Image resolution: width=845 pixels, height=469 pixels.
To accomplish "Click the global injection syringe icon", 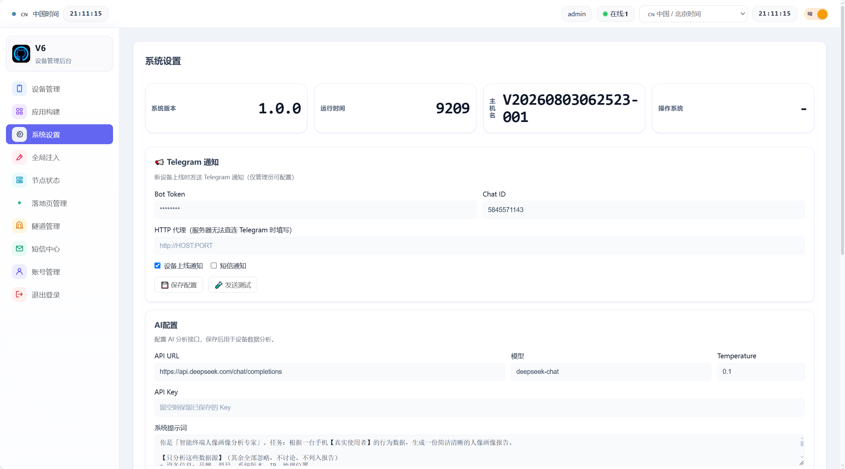I will pos(20,157).
